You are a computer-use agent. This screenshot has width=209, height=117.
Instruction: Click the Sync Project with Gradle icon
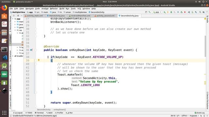tap(189, 12)
